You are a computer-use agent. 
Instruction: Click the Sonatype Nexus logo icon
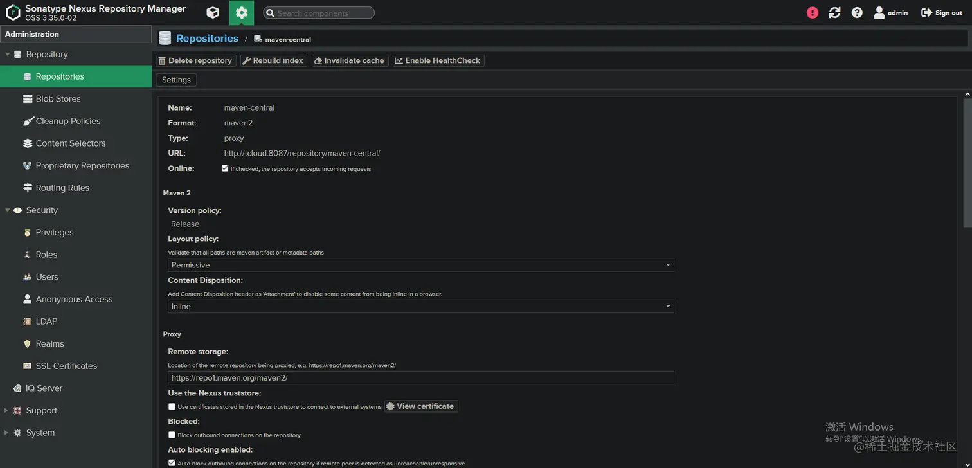13,13
